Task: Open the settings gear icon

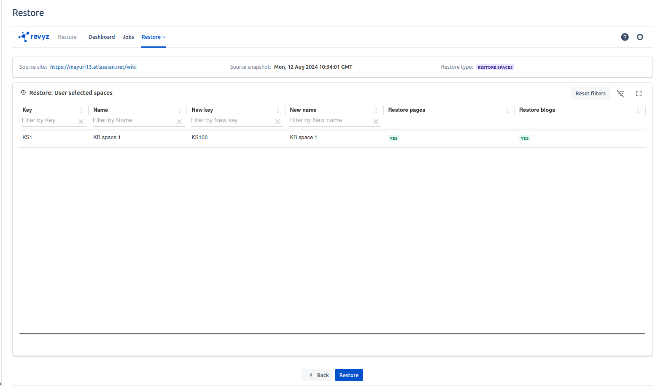Action: (x=640, y=37)
